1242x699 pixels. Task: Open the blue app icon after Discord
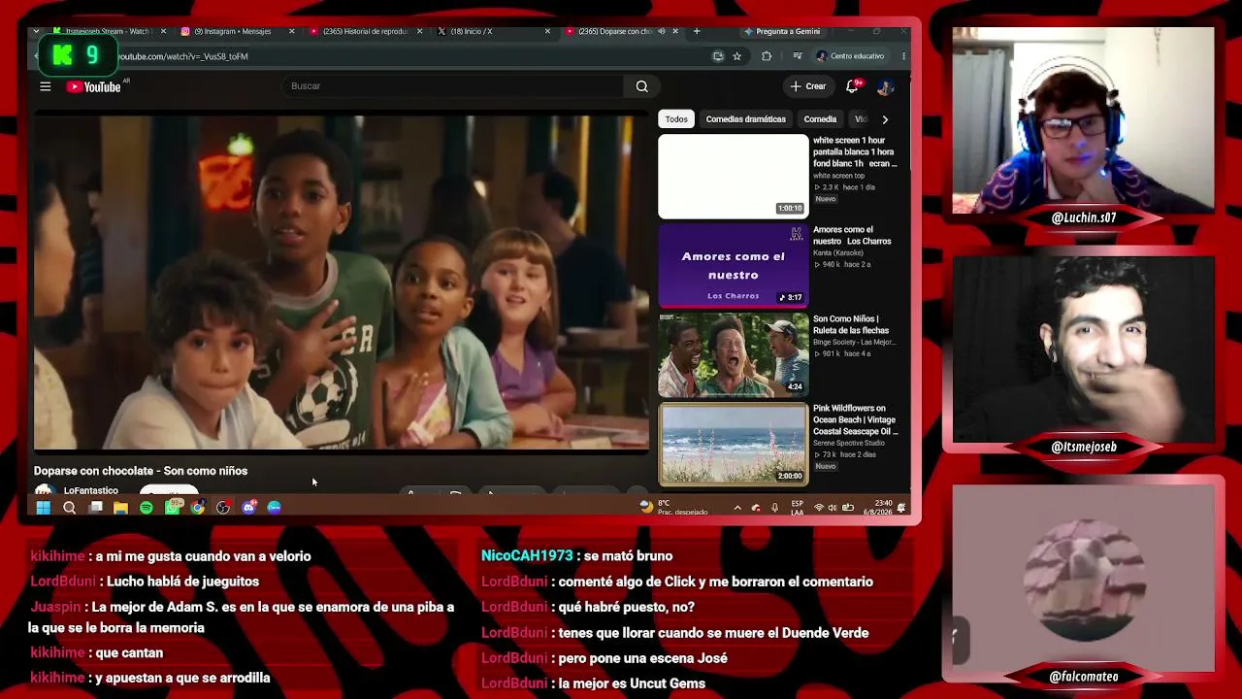275,507
